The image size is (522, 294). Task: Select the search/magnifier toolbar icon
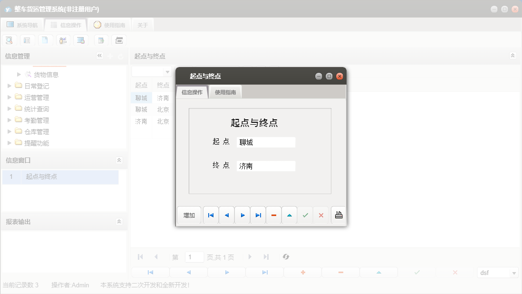pyautogui.click(x=9, y=40)
